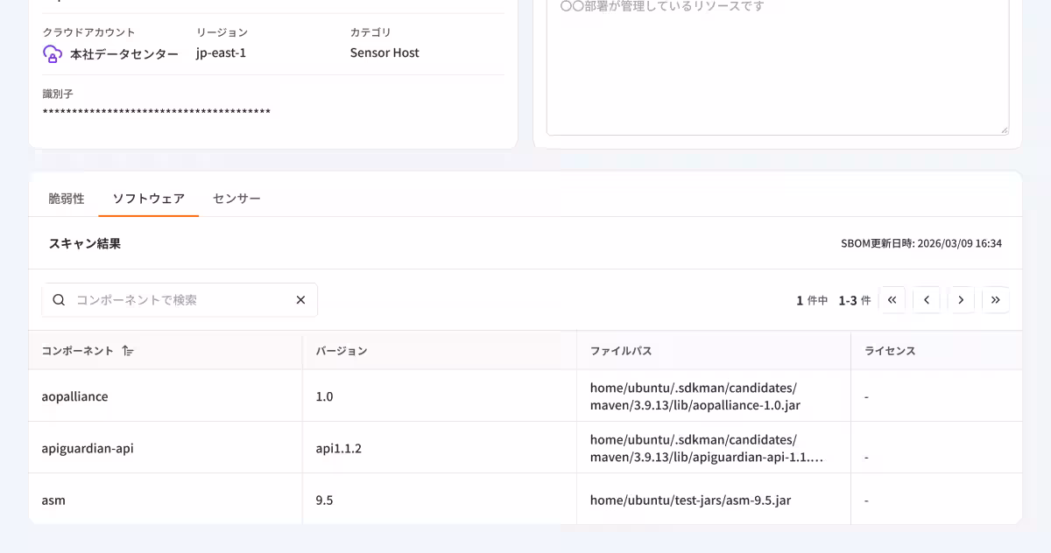The width and height of the screenshot is (1051, 553).
Task: Go to the next page chevron
Action: point(961,299)
